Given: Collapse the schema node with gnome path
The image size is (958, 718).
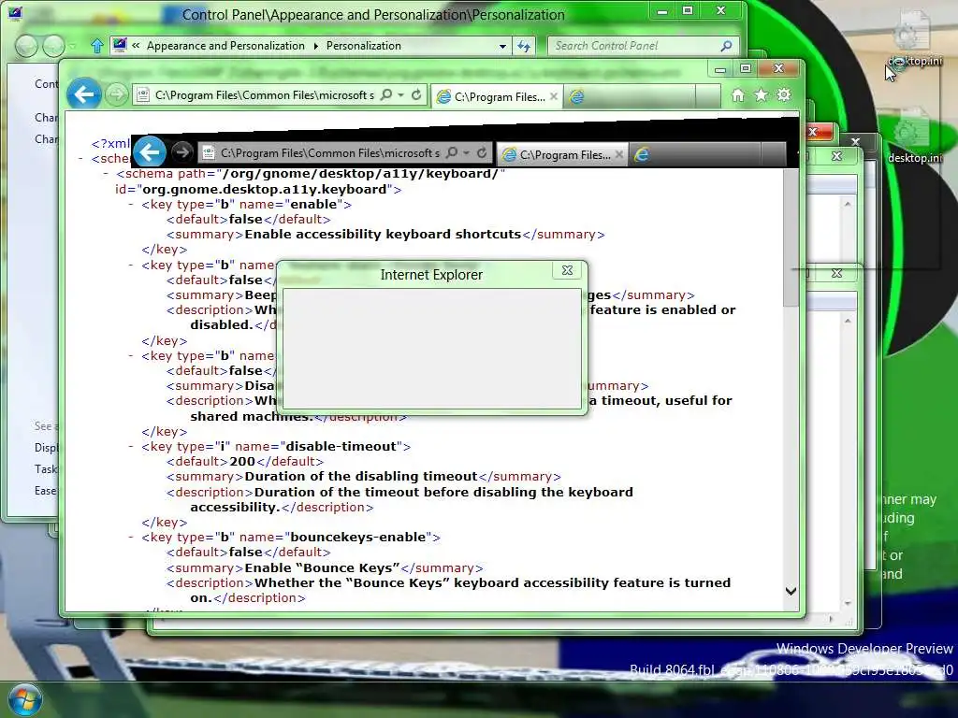Looking at the screenshot, I should [x=107, y=173].
